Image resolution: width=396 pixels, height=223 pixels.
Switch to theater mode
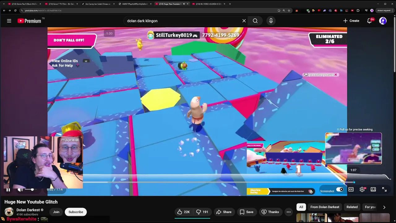click(373, 190)
